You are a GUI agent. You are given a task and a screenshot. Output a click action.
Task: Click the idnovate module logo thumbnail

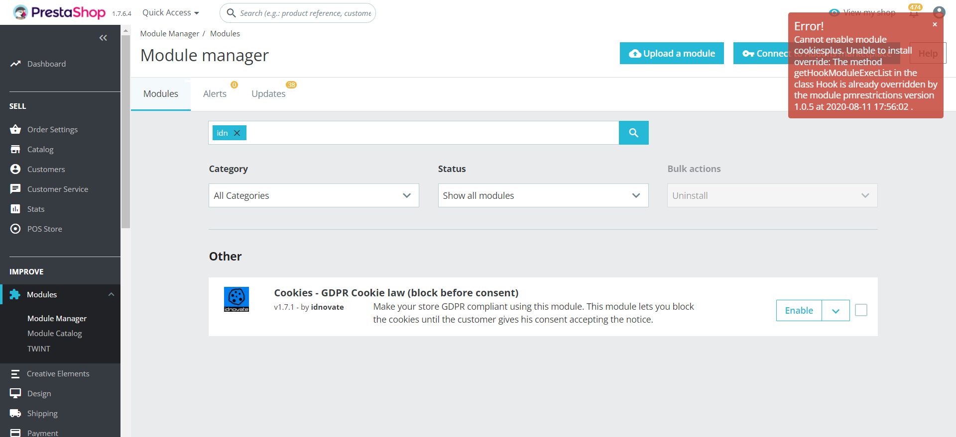(237, 299)
